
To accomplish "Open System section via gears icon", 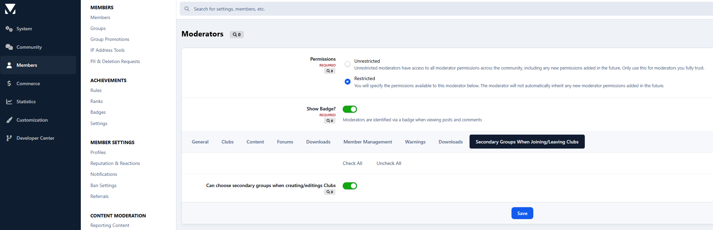I will point(9,29).
